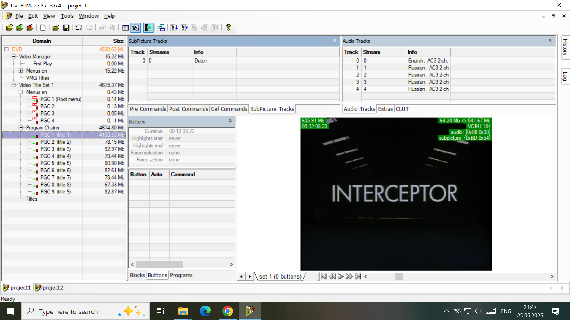Click right arrow of Buttons table scrollbar
This screenshot has width=570, height=320.
click(x=231, y=264)
